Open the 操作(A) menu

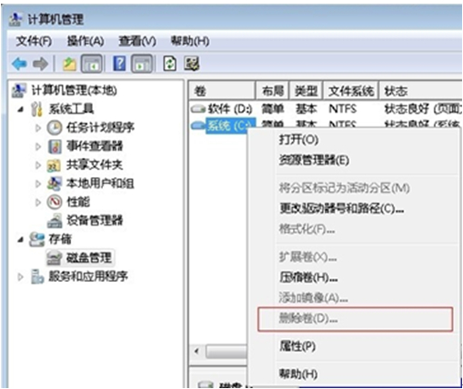click(86, 41)
